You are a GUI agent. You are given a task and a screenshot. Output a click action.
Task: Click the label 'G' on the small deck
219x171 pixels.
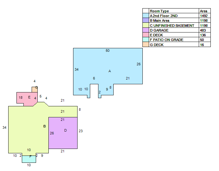36,87
